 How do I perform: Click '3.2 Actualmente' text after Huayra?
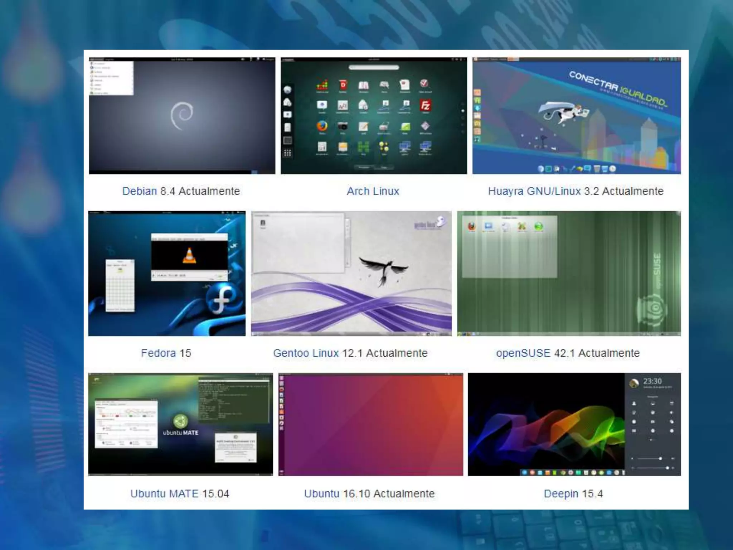[624, 191]
